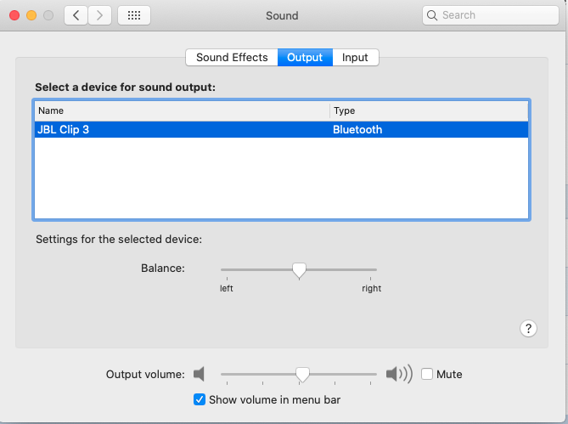Go forward with the right chevron button
568x424 pixels.
pyautogui.click(x=99, y=15)
